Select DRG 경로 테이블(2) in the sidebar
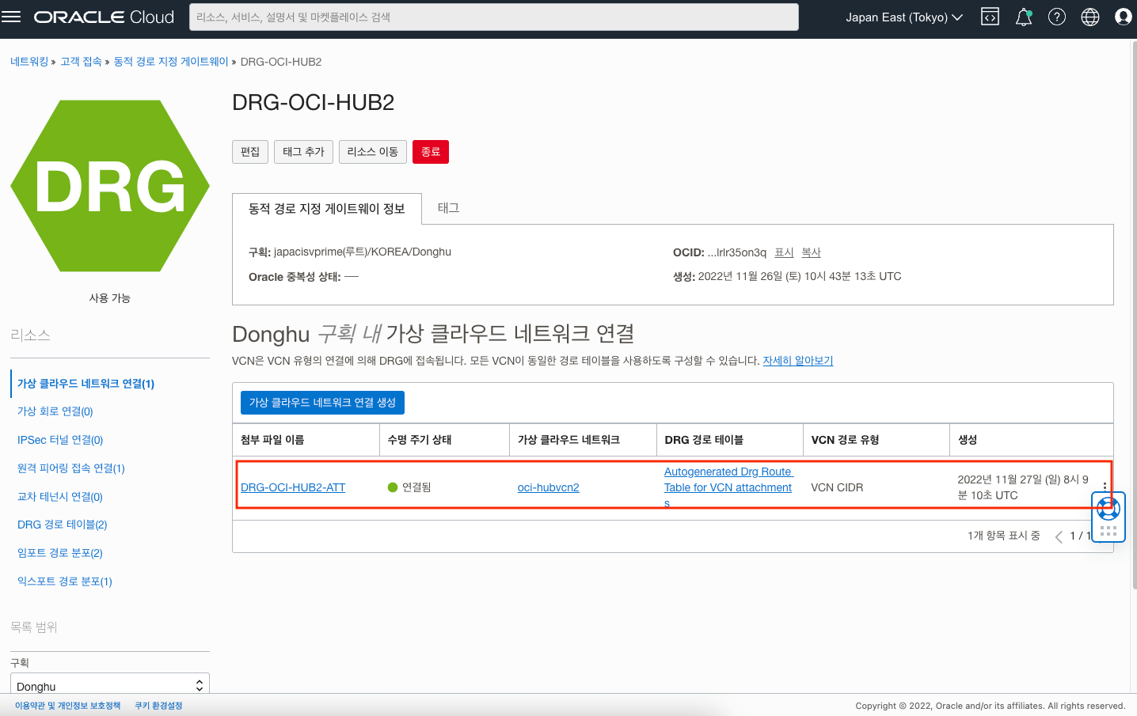Image resolution: width=1137 pixels, height=716 pixels. click(x=60, y=524)
